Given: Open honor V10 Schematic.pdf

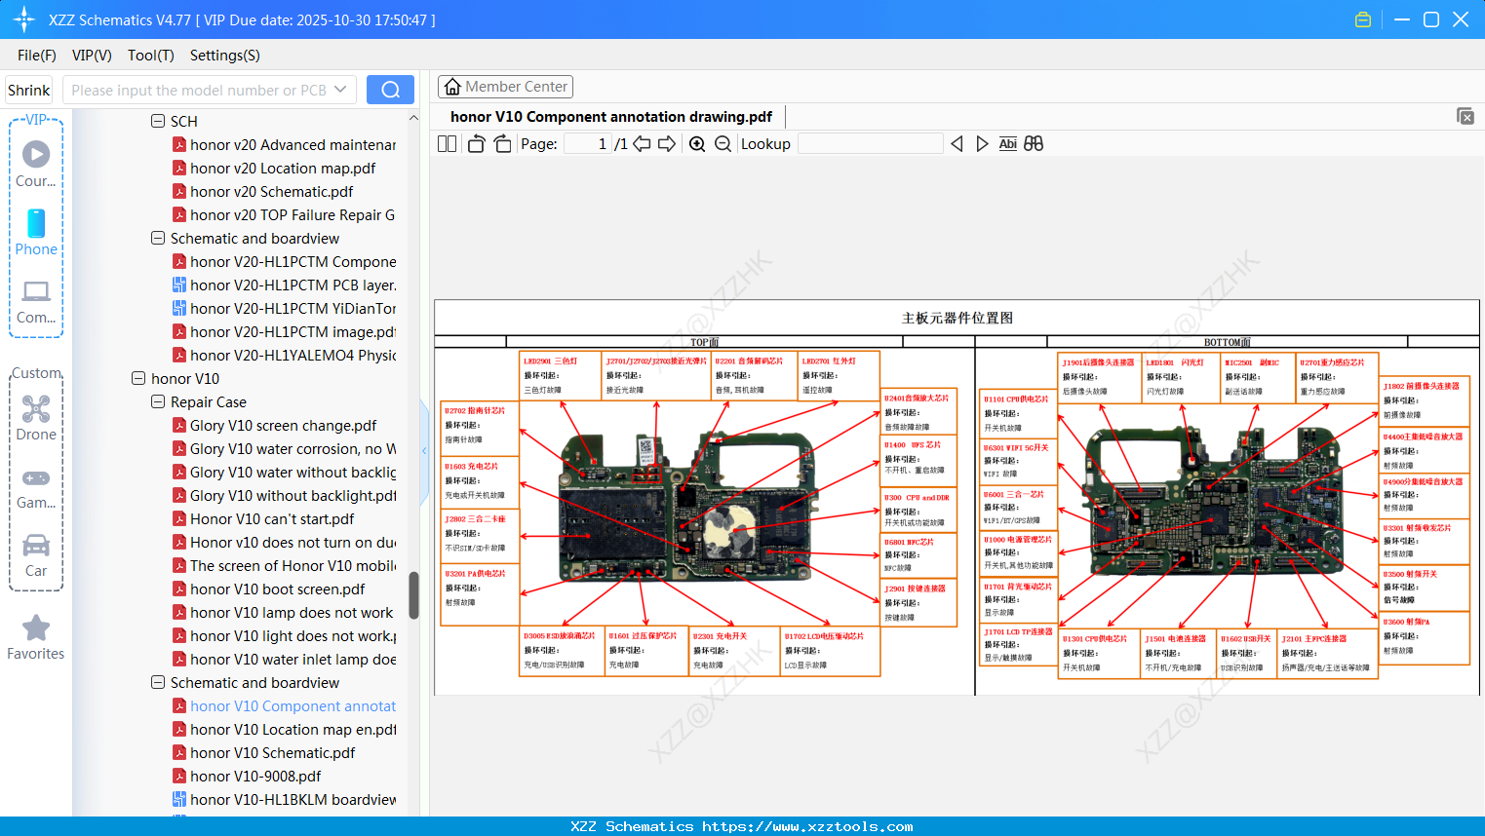Looking at the screenshot, I should (273, 752).
